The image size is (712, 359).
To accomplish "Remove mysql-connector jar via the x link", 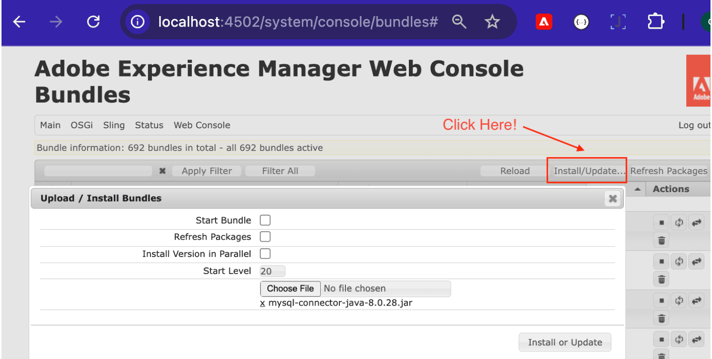I will click(262, 303).
